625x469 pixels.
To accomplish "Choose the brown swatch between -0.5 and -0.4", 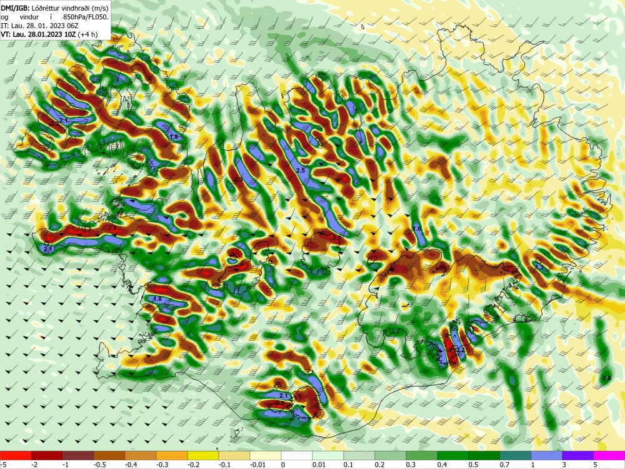I will (x=109, y=455).
